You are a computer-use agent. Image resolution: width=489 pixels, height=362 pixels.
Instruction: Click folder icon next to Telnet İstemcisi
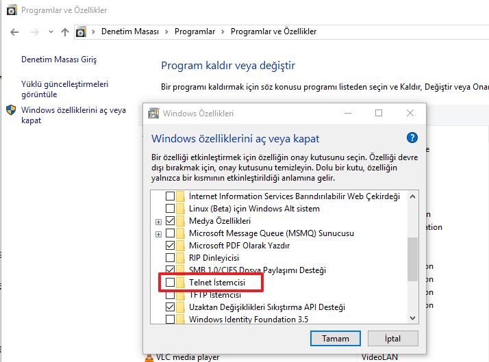point(180,282)
